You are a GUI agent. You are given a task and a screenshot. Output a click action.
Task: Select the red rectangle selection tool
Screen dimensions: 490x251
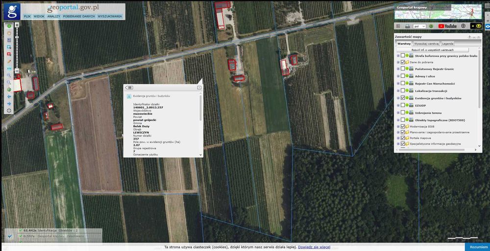tap(9, 54)
